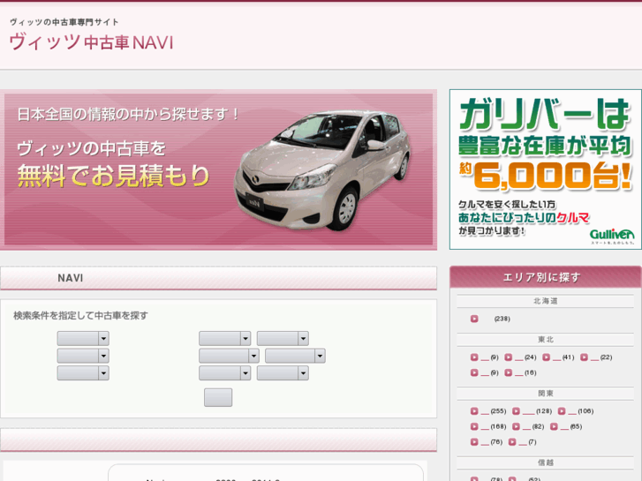The height and width of the screenshot is (481, 642).
Task: Open the Gulliver ガリバー advertisement banner
Action: (546, 169)
